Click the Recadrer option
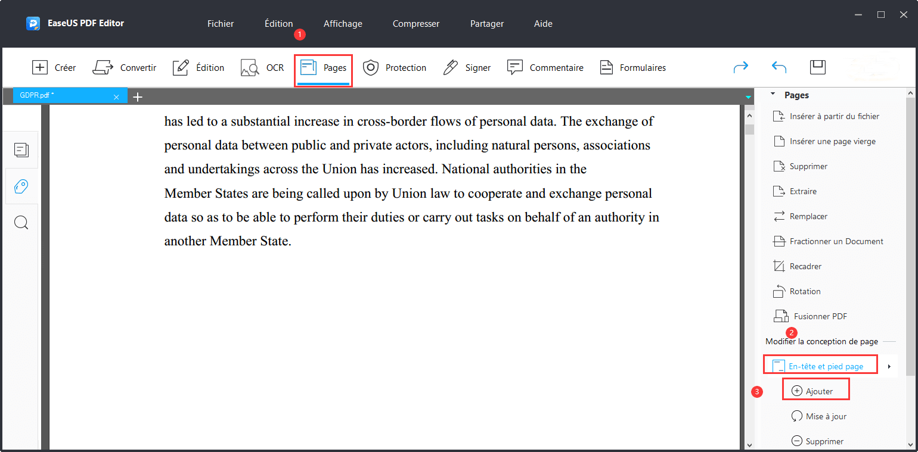918x452 pixels. coord(797,266)
